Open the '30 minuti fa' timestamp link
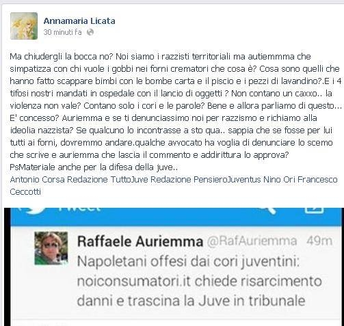Image resolution: width=344 pixels, height=326 pixels. point(62,32)
